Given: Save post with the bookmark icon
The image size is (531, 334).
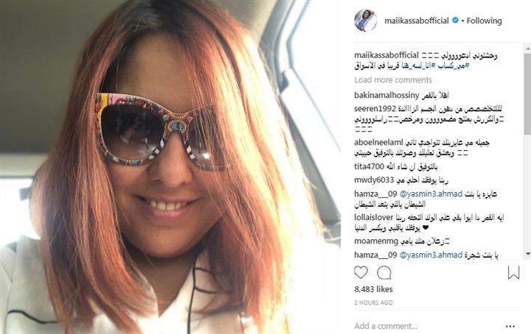Looking at the screenshot, I should (x=513, y=272).
